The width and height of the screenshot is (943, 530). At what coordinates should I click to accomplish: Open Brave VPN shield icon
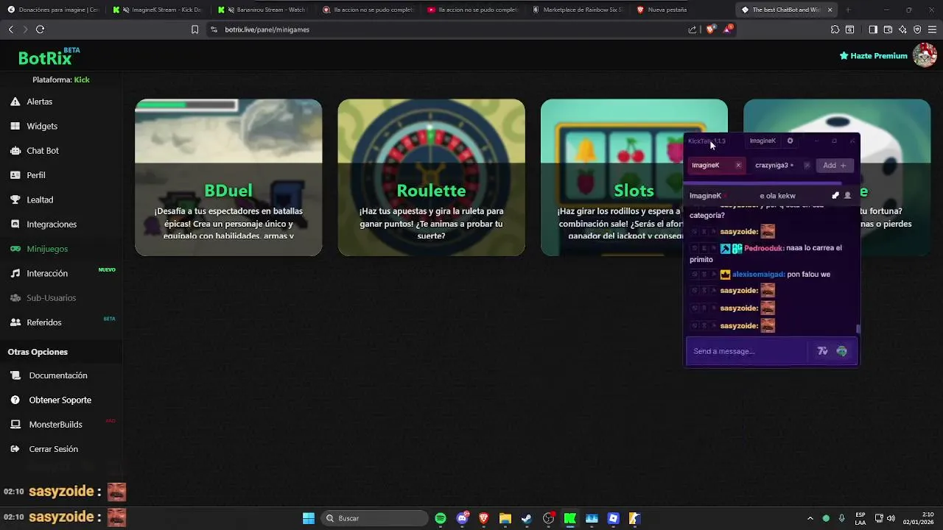tap(917, 29)
